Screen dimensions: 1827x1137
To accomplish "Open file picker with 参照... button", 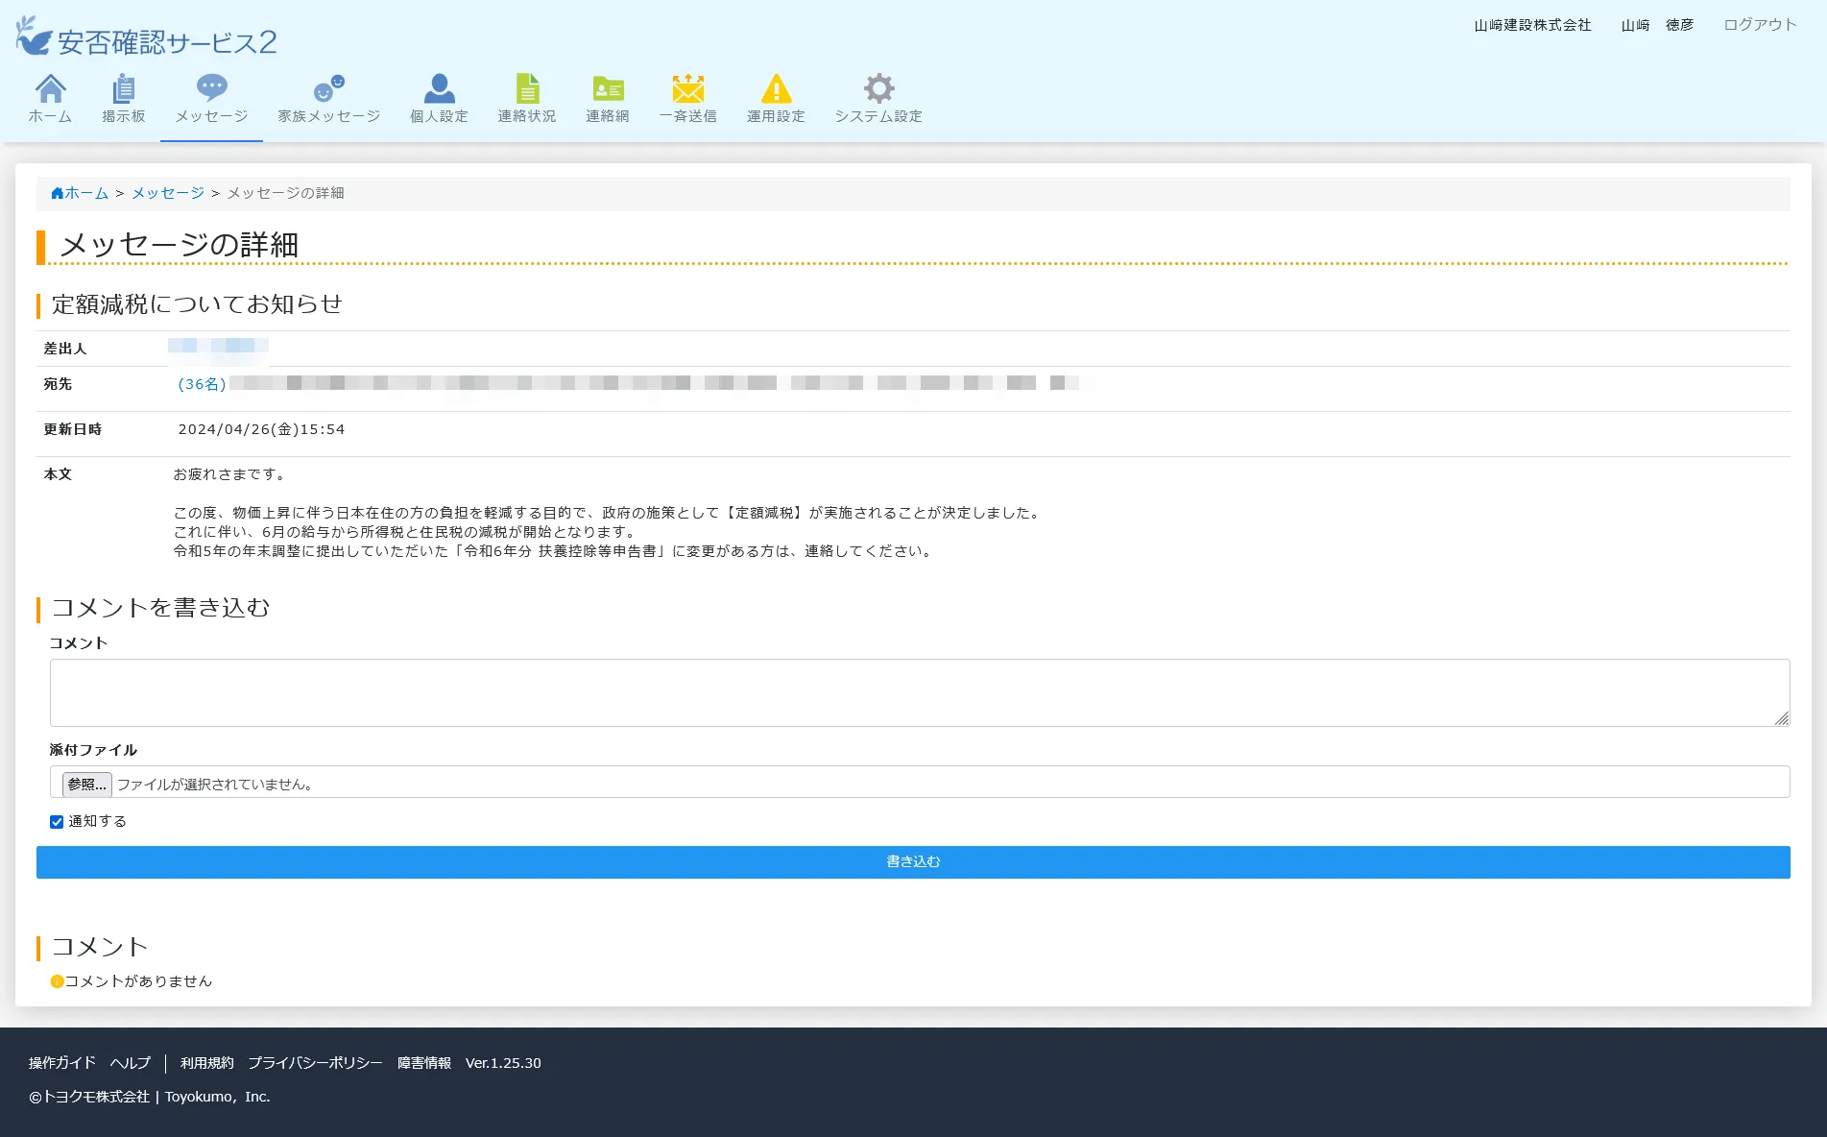I will point(86,784).
